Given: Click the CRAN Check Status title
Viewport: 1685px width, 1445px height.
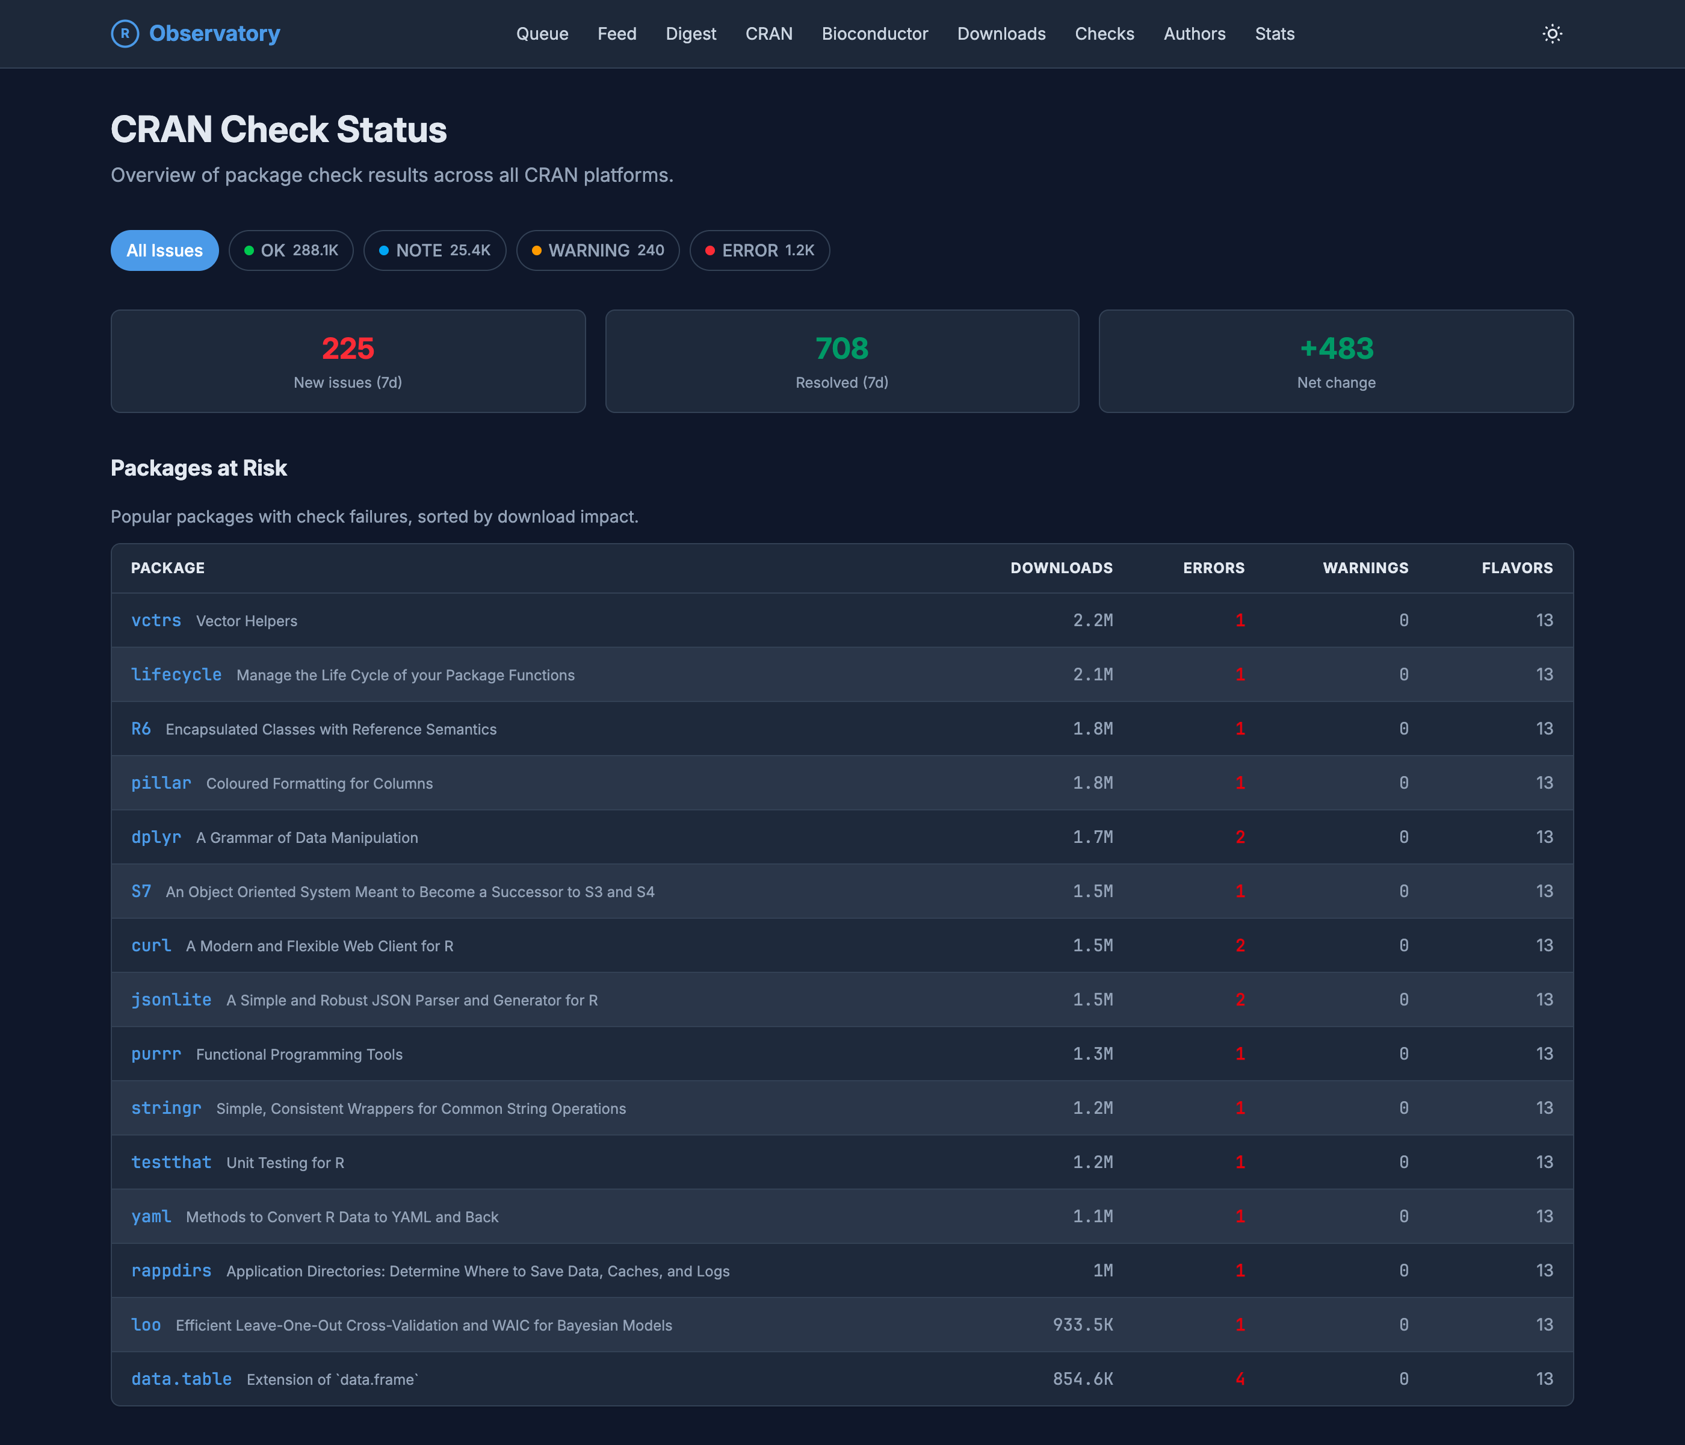Looking at the screenshot, I should (x=278, y=129).
